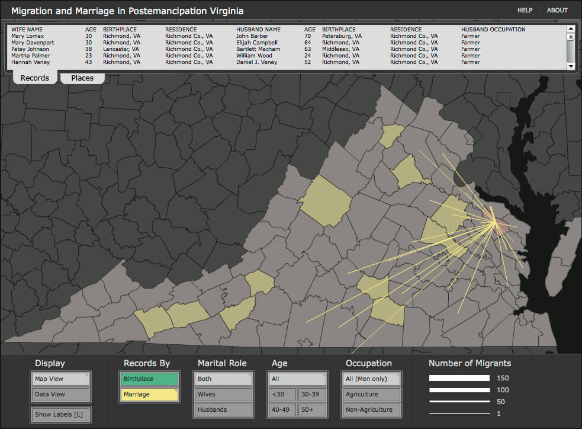Filter marital role to Wives
This screenshot has width=582, height=429.
[x=223, y=395]
